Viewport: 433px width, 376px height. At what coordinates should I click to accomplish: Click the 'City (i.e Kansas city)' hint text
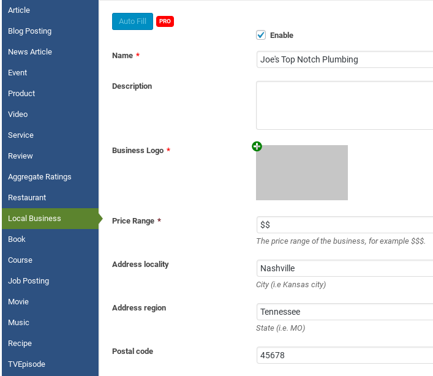291,285
